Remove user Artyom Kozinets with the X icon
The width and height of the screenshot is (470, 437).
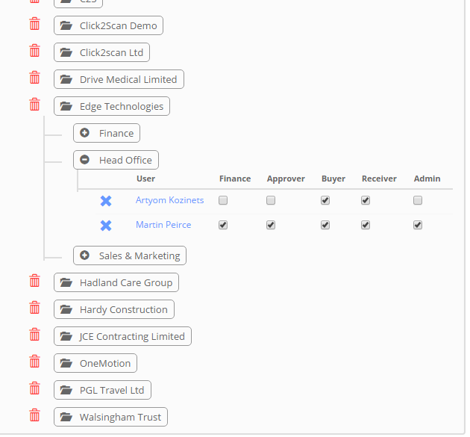[x=106, y=201]
